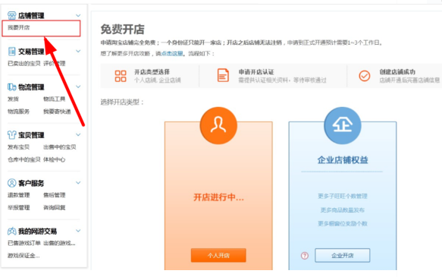Open 已卖出的宝贝 in the sidebar

(x=24, y=64)
